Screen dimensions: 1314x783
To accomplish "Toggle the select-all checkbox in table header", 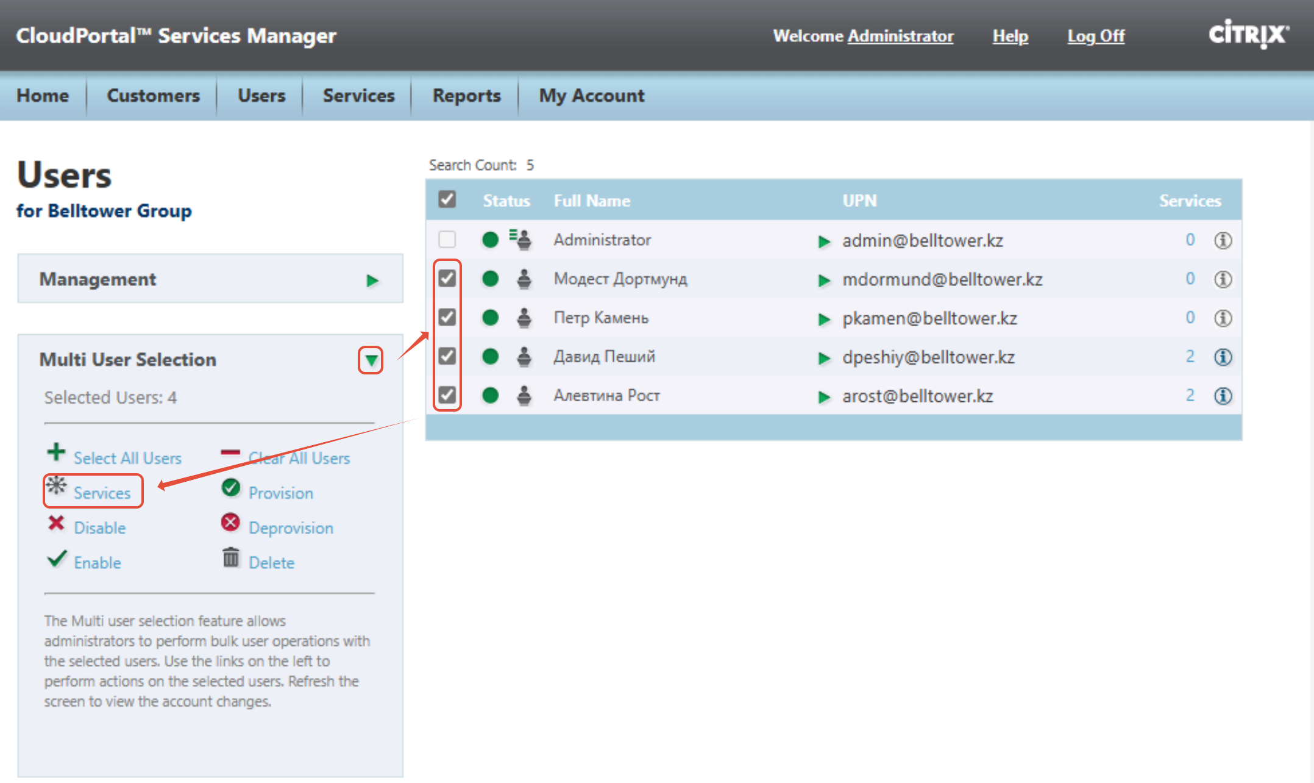I will click(447, 199).
